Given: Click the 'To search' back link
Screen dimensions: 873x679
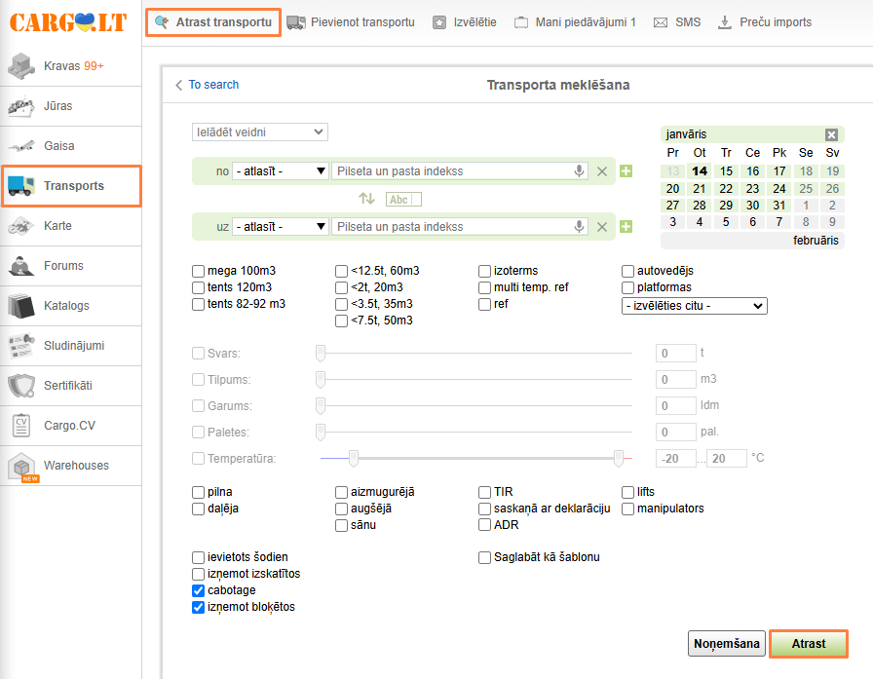Looking at the screenshot, I should click(x=207, y=85).
